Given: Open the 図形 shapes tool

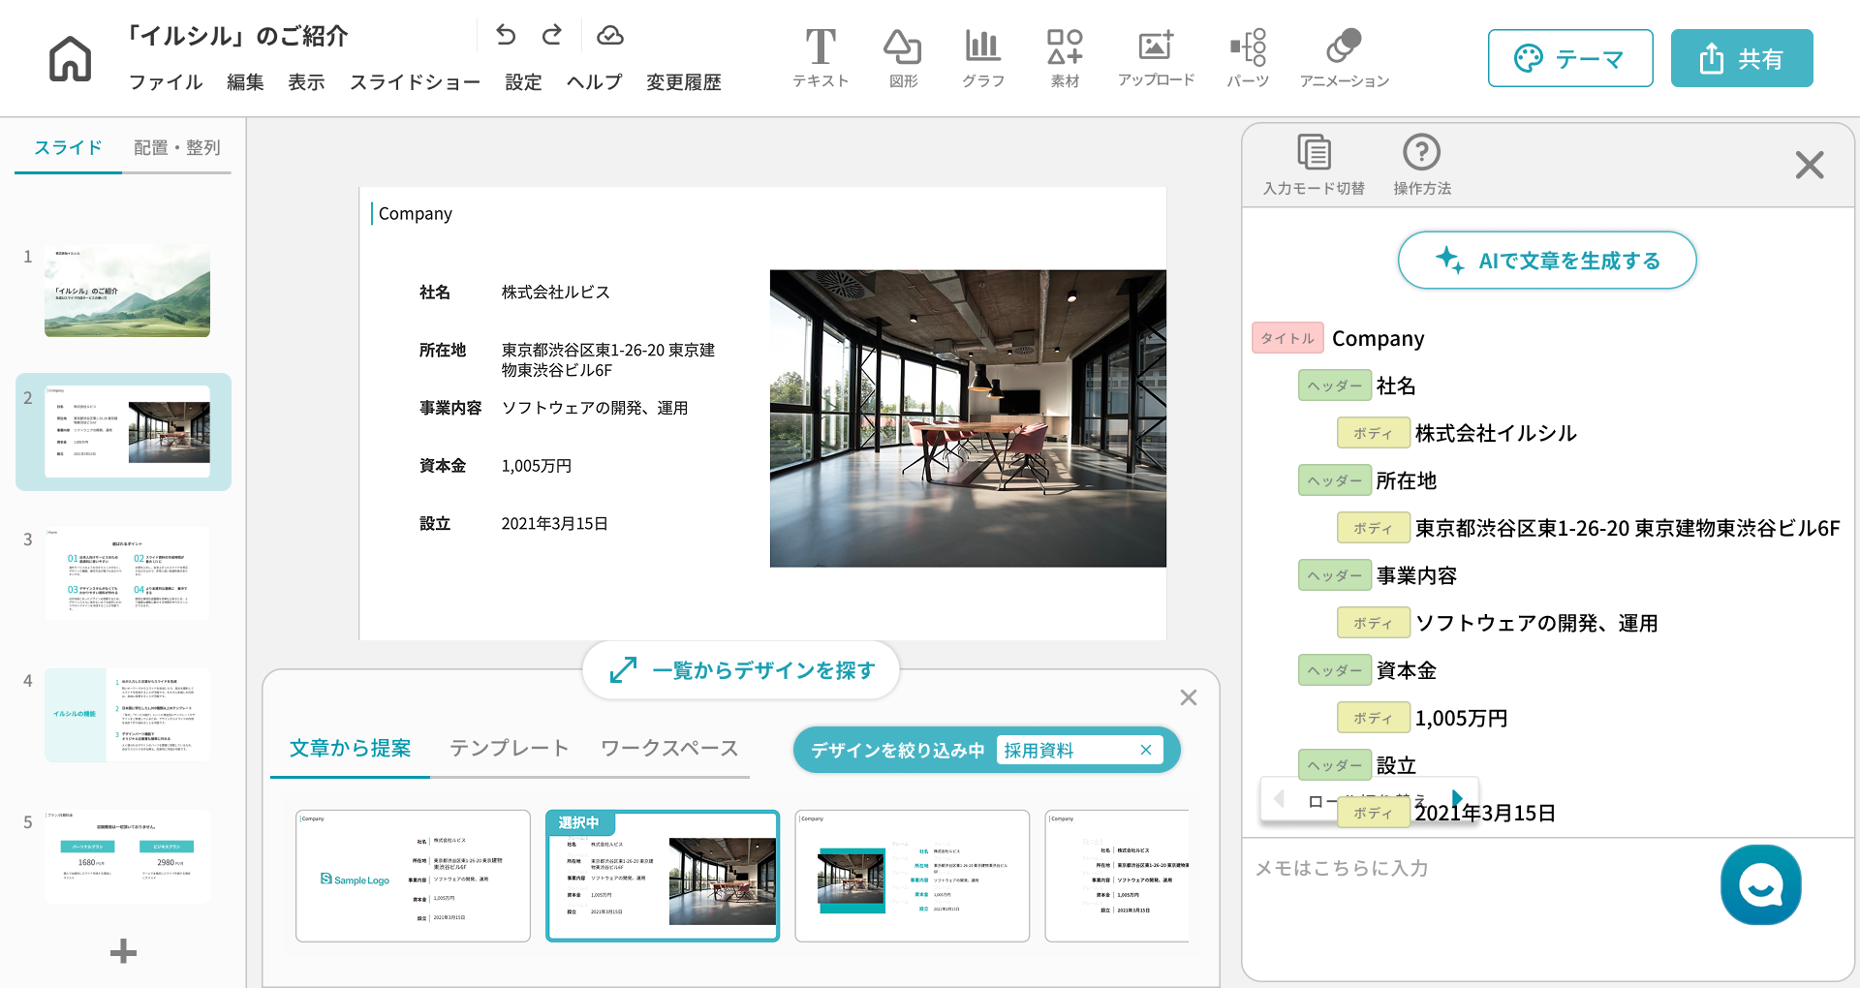Looking at the screenshot, I should [902, 58].
